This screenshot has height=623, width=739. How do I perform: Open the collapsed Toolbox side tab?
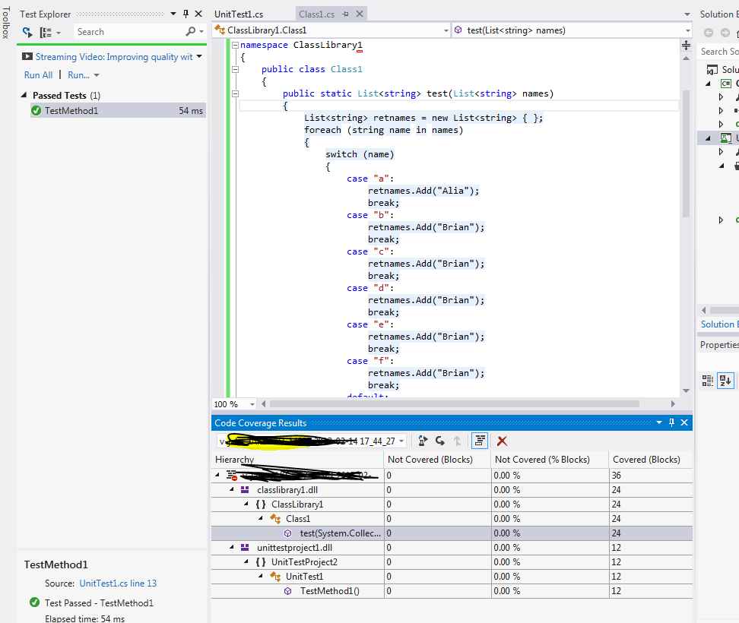tap(7, 23)
